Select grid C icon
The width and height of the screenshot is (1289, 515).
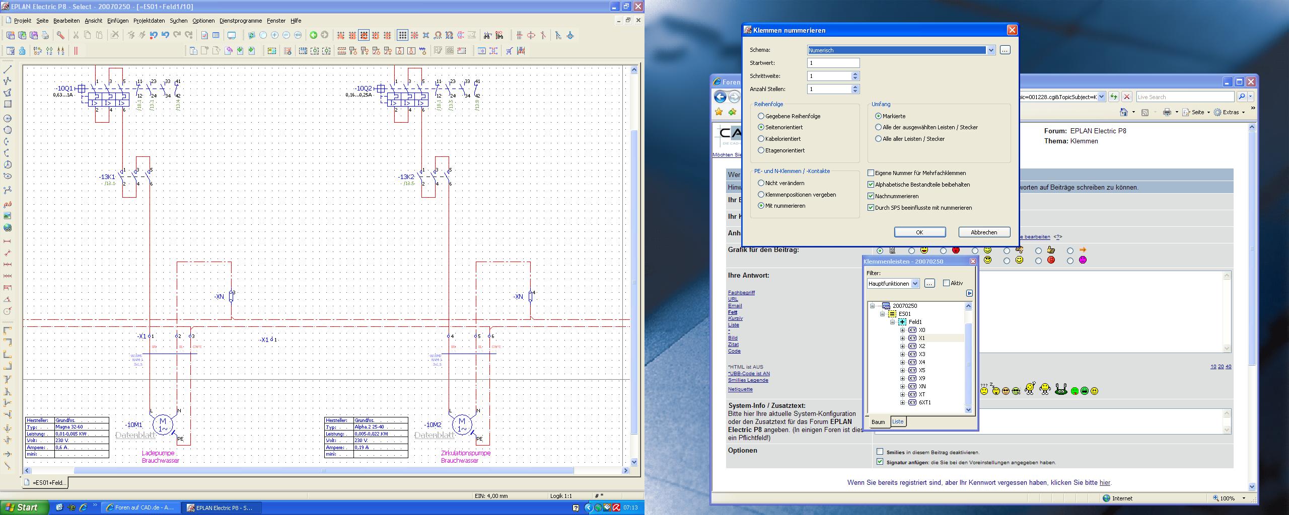click(x=364, y=35)
